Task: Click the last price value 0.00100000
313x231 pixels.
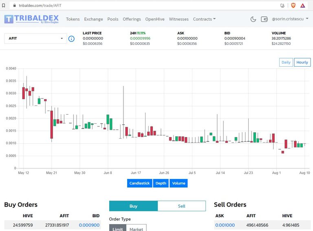Action: click(93, 39)
